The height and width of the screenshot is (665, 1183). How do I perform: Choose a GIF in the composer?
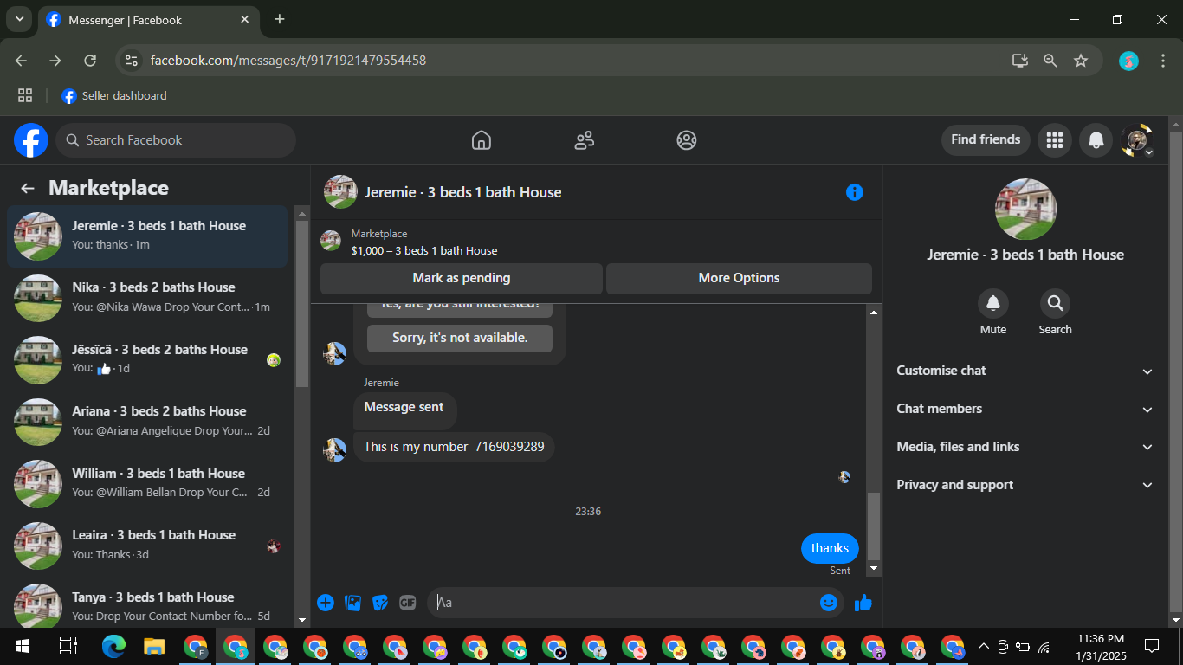click(x=408, y=603)
